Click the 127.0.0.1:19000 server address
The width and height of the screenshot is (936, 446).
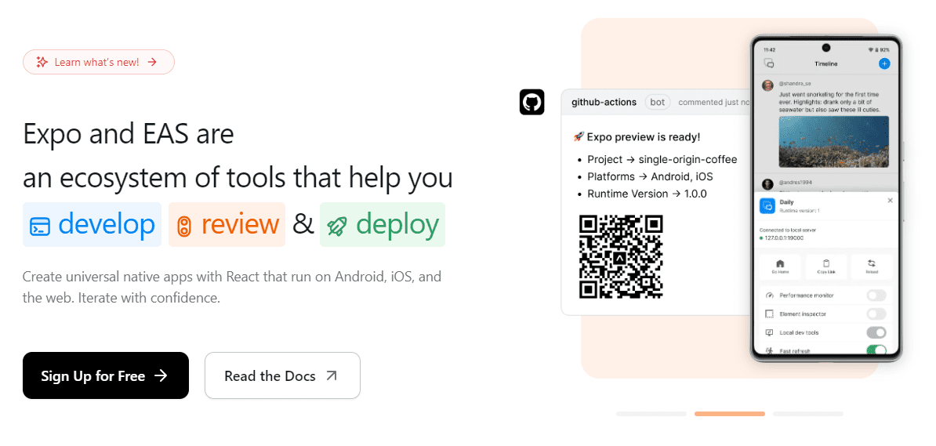click(x=784, y=238)
